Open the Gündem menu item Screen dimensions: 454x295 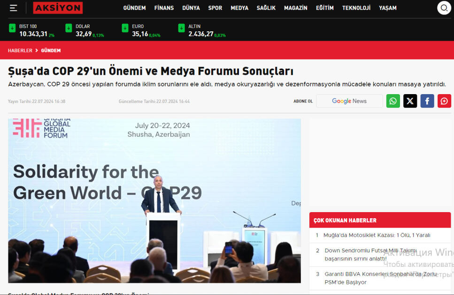[134, 8]
